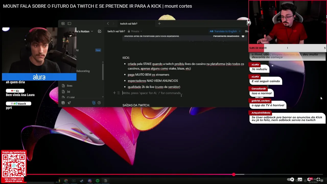
Task: Toggle Notion sidebar panel icon
Action: [x=69, y=24]
